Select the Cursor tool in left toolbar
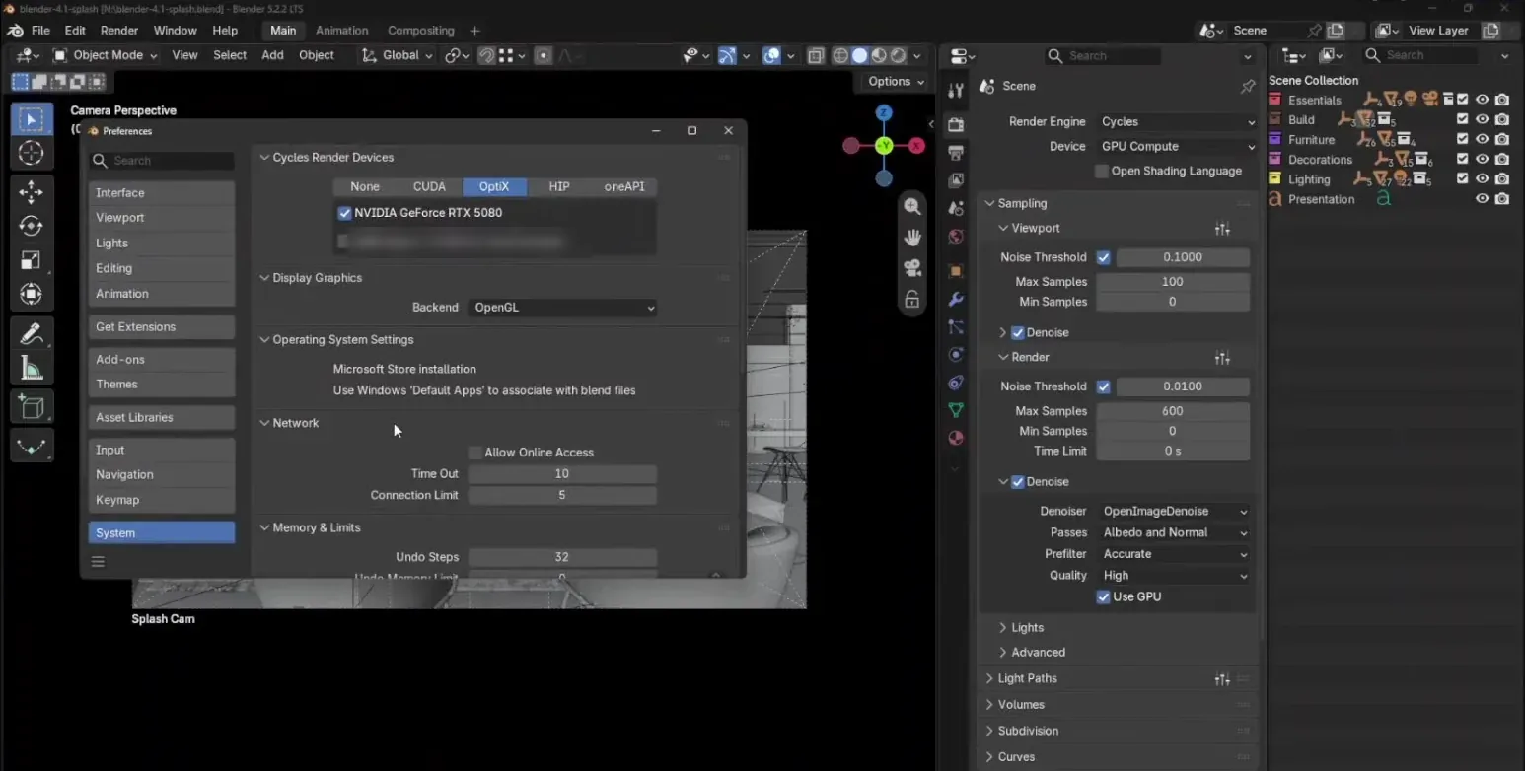Screen dimensions: 1525x771 [x=32, y=153]
